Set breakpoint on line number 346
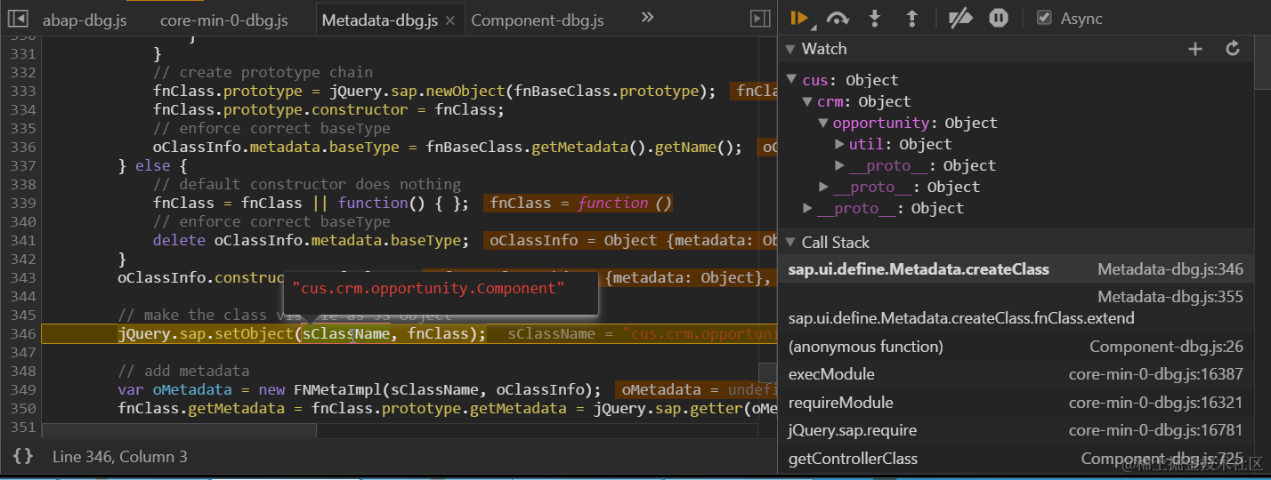 tap(25, 333)
